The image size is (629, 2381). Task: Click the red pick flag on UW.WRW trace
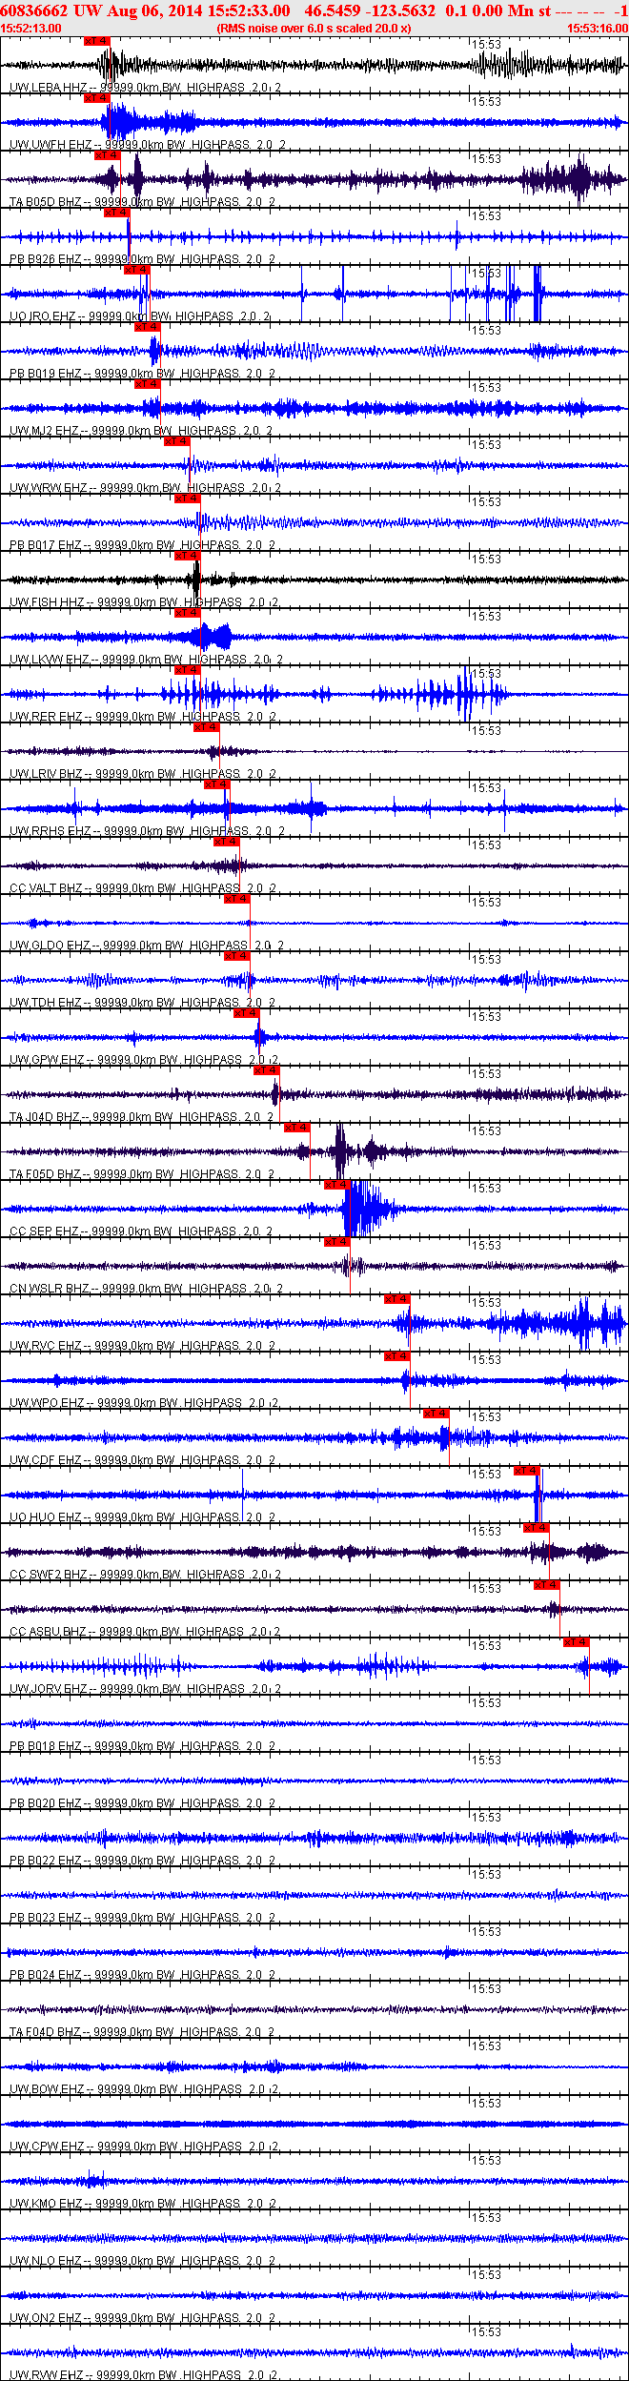[x=176, y=441]
